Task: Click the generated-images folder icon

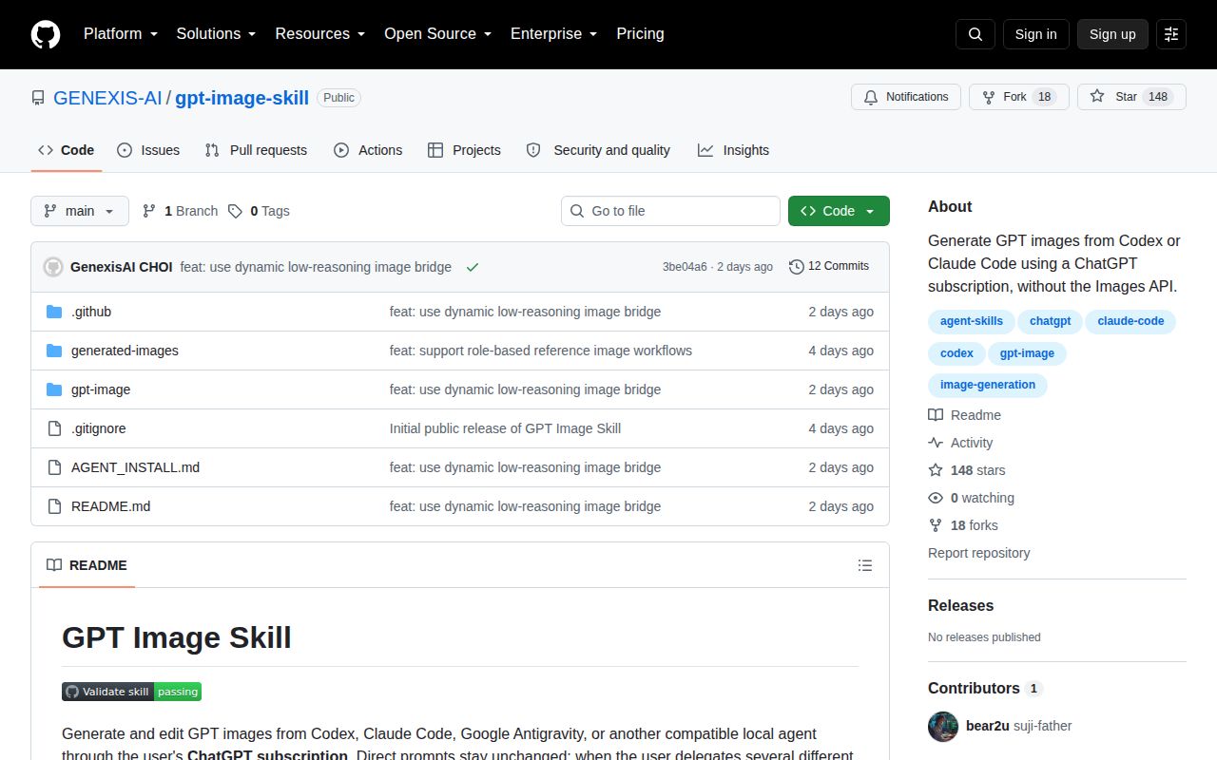Action: click(54, 351)
